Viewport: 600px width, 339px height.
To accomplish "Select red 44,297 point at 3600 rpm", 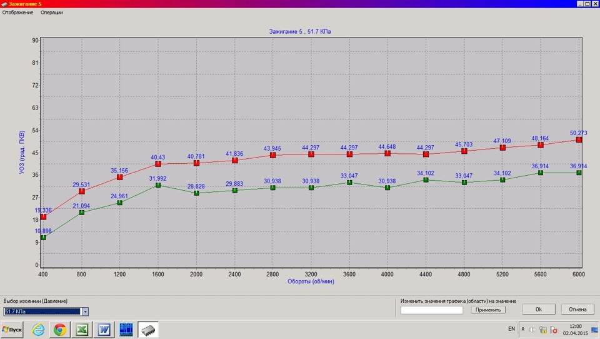I will tap(349, 154).
